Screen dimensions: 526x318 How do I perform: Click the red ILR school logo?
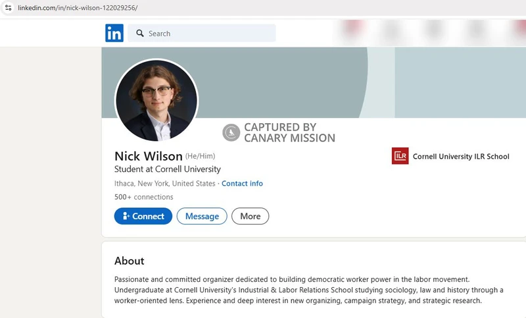(400, 156)
